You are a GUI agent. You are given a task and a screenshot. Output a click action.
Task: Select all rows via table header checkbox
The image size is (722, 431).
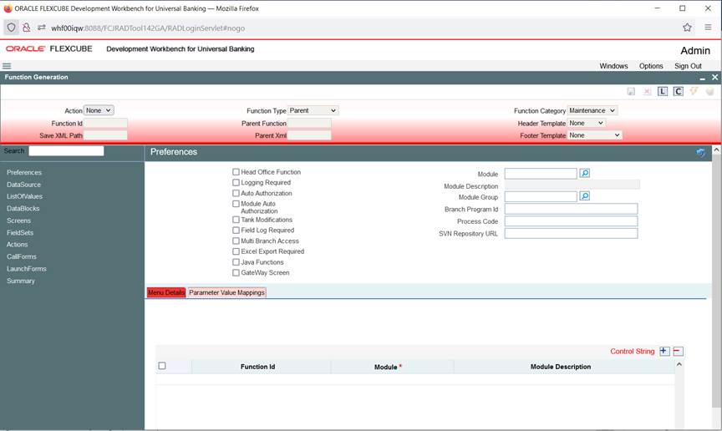[x=162, y=366]
